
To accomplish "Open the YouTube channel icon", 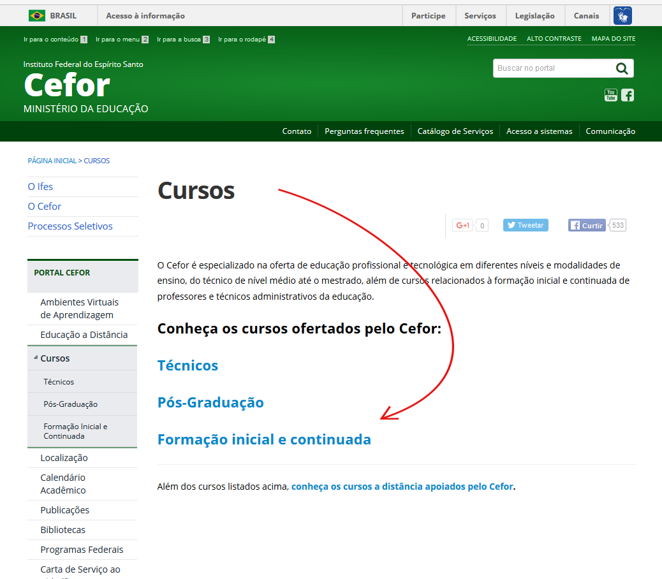I will (x=610, y=95).
